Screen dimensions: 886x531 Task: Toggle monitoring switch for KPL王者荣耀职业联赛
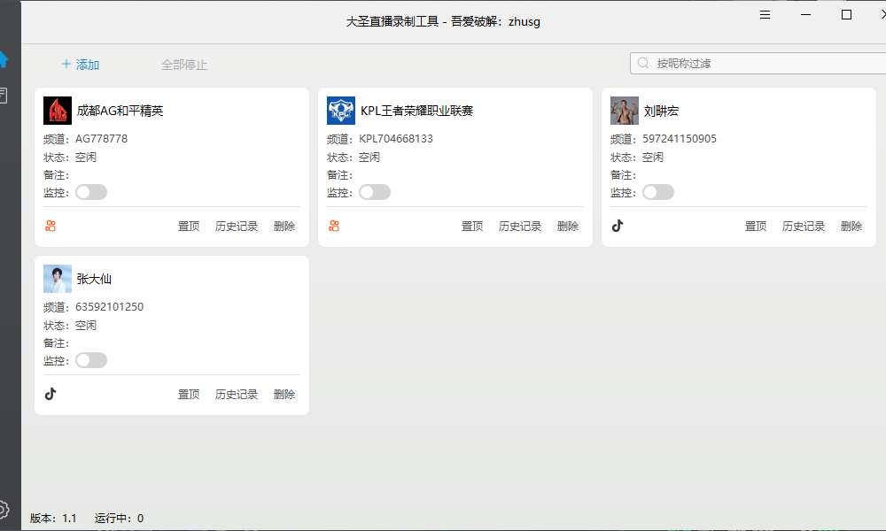pos(375,192)
